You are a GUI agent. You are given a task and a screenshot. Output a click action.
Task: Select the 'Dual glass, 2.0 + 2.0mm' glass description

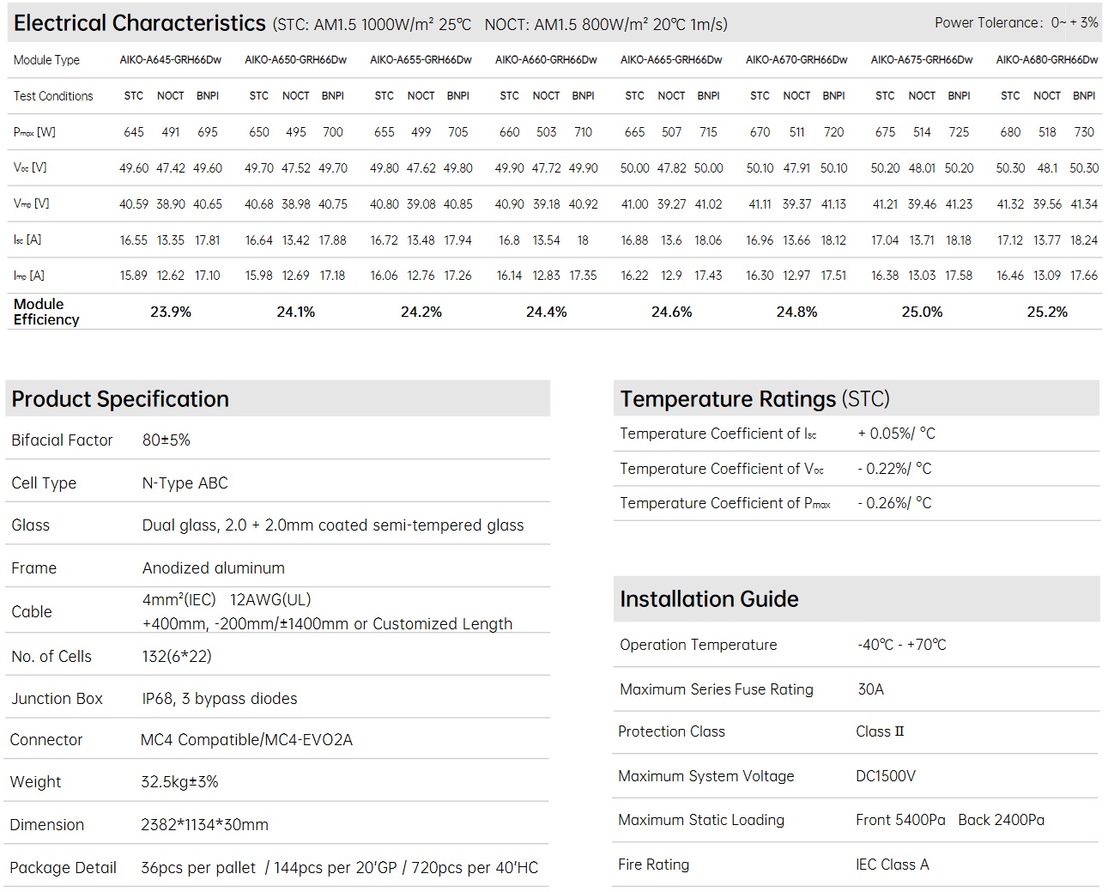pos(333,525)
